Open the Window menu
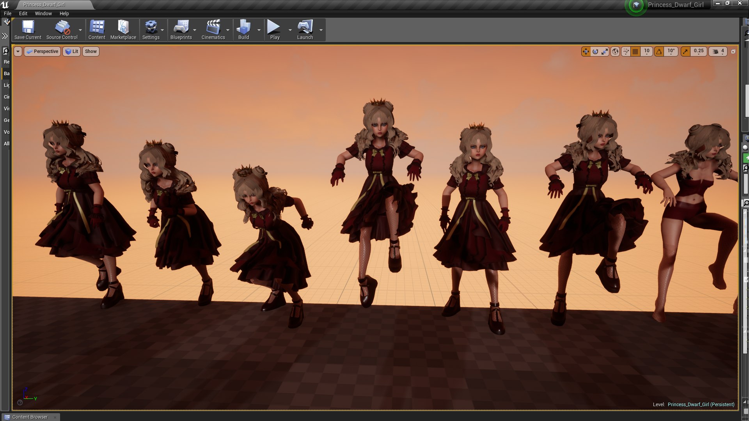 tap(43, 13)
